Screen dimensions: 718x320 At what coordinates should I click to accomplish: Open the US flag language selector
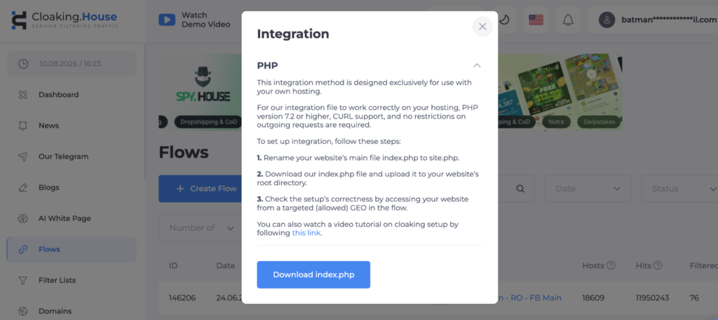point(536,20)
